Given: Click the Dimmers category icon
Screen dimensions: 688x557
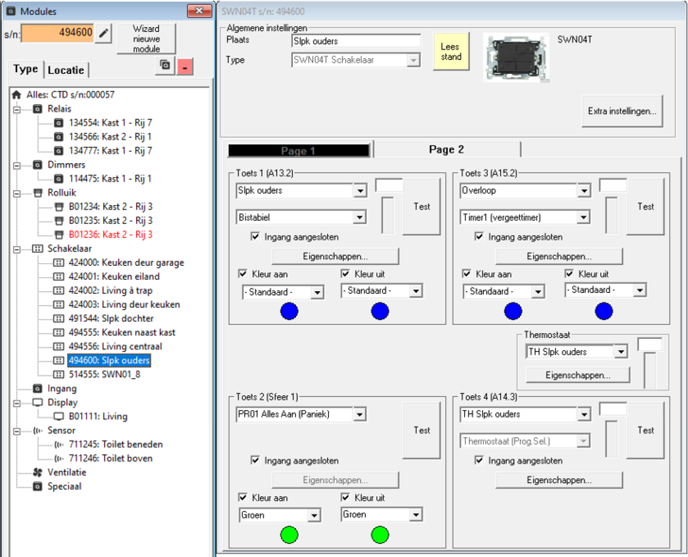Looking at the screenshot, I should (37, 164).
